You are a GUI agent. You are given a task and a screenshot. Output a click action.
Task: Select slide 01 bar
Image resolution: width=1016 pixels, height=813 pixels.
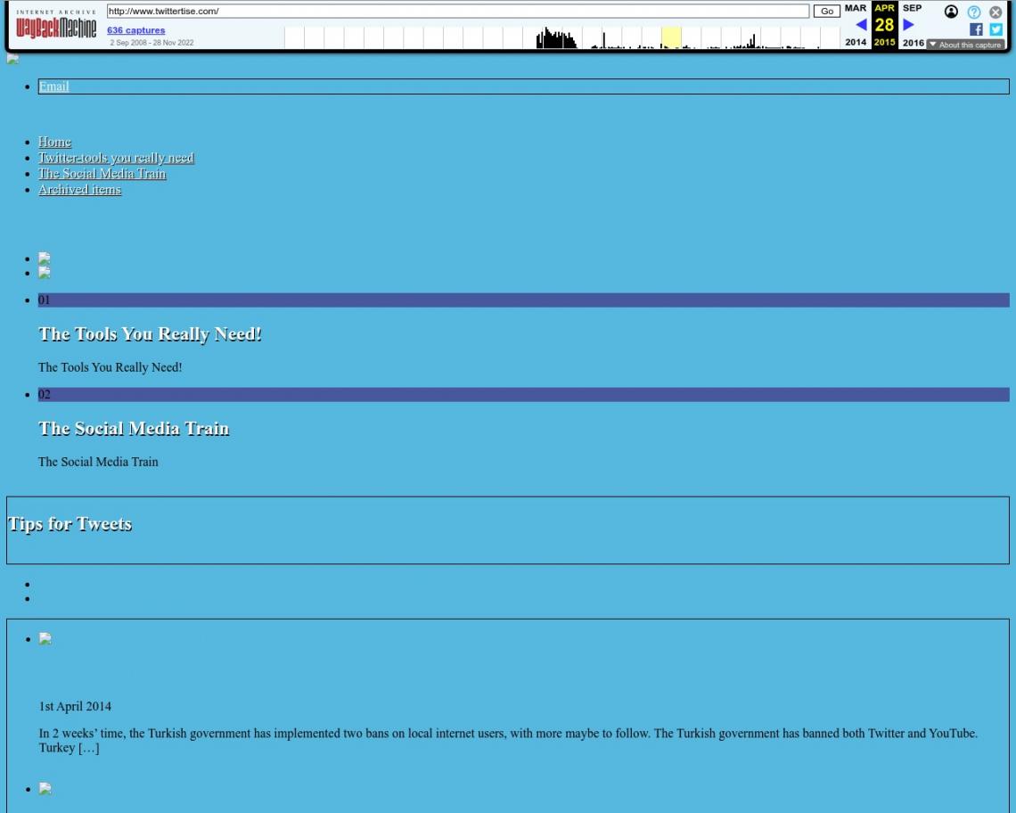click(x=523, y=300)
